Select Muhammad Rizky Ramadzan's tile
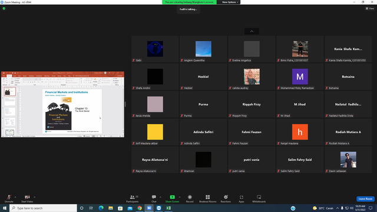The width and height of the screenshot is (377, 212). pos(300,77)
